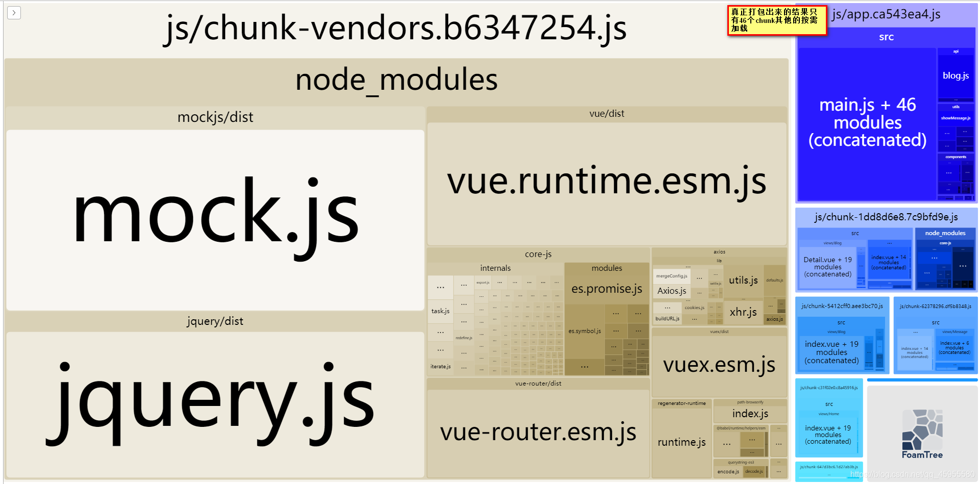Click the vue-router/dist group header

pyautogui.click(x=538, y=384)
